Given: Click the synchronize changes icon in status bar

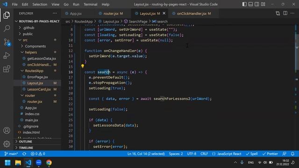Looking at the screenshot, I should click(24, 154).
